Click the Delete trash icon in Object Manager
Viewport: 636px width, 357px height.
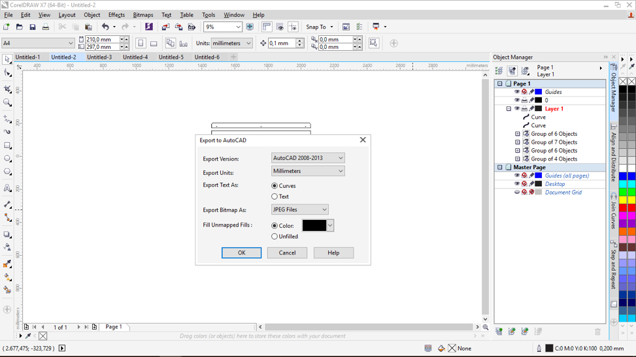point(597,332)
